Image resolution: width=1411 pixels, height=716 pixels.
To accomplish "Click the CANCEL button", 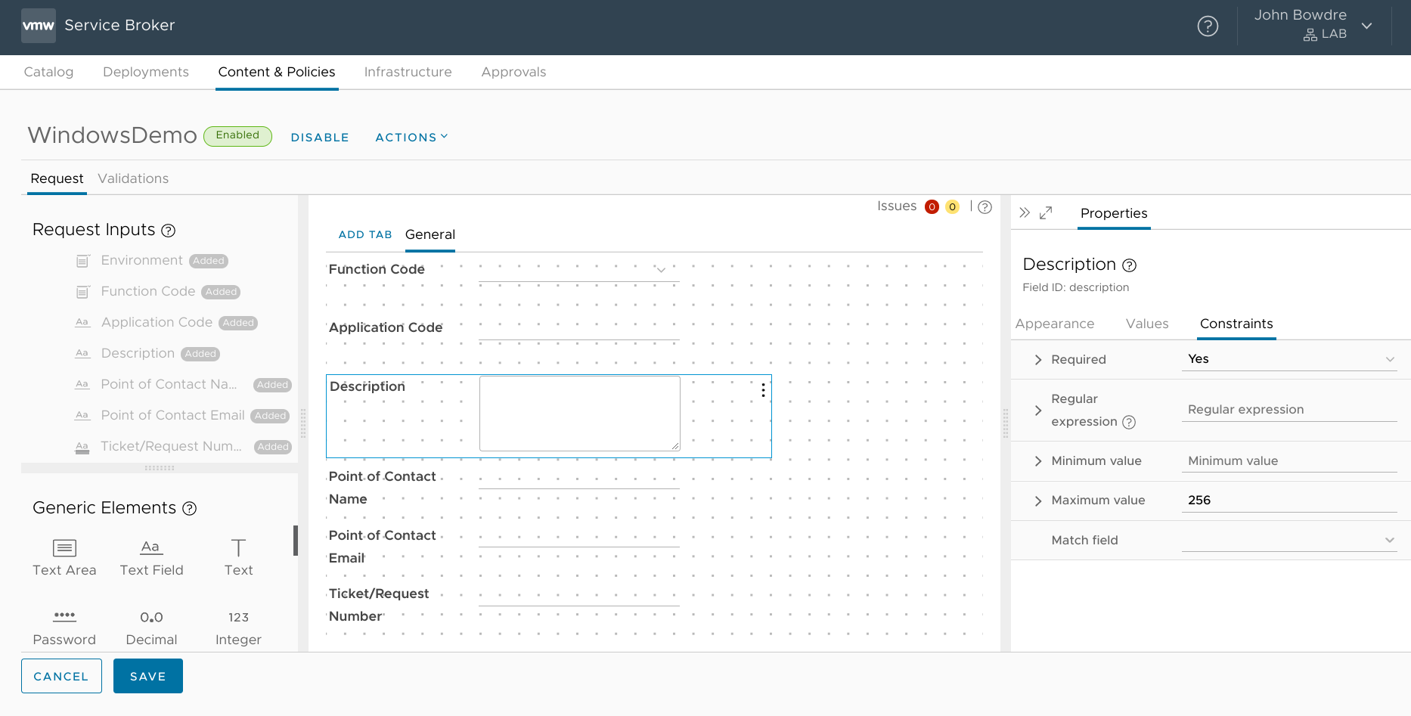I will pos(61,676).
